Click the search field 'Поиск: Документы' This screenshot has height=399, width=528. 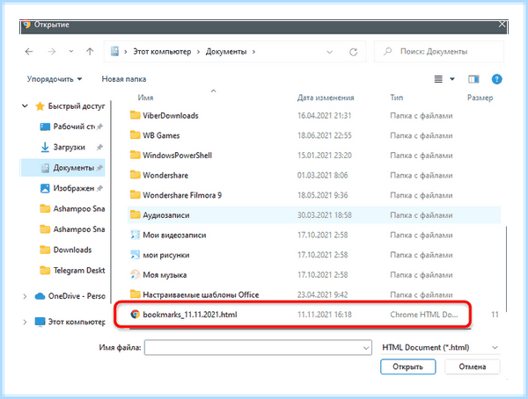click(439, 52)
